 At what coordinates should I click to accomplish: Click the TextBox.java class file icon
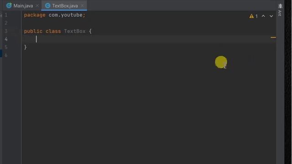coord(48,6)
